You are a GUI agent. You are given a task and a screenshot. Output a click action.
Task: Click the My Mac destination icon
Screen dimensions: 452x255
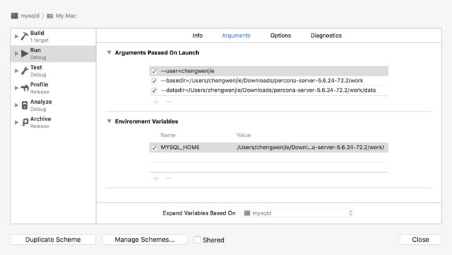[x=50, y=15]
